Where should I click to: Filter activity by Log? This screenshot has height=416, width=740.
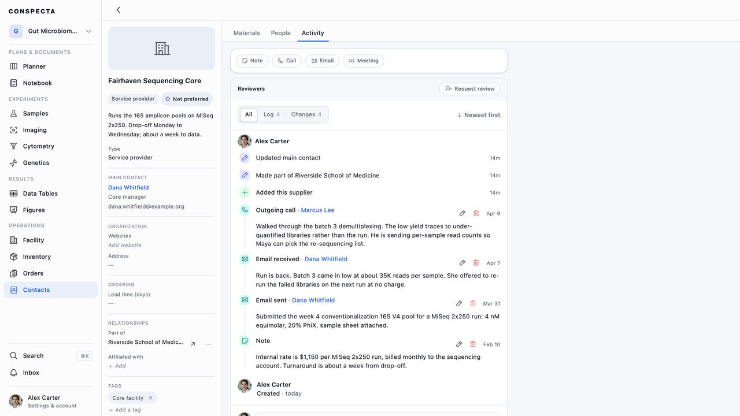click(271, 114)
